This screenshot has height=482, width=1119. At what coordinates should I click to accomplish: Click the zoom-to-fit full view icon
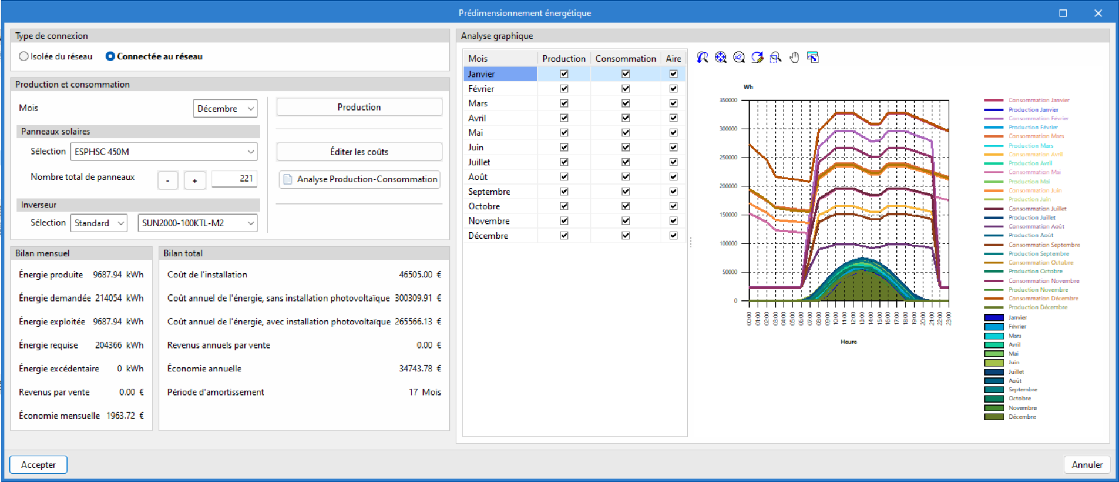pos(721,58)
